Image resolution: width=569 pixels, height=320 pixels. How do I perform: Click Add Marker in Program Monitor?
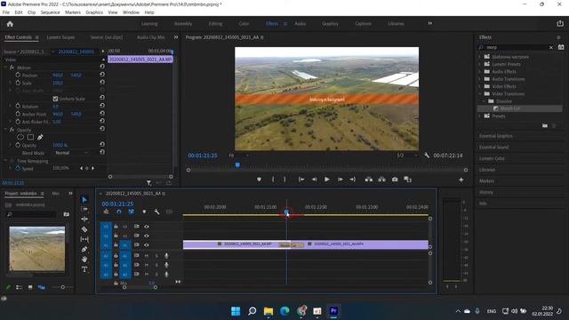259,180
